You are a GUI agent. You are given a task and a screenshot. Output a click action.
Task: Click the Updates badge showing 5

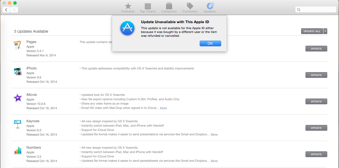(x=212, y=4)
